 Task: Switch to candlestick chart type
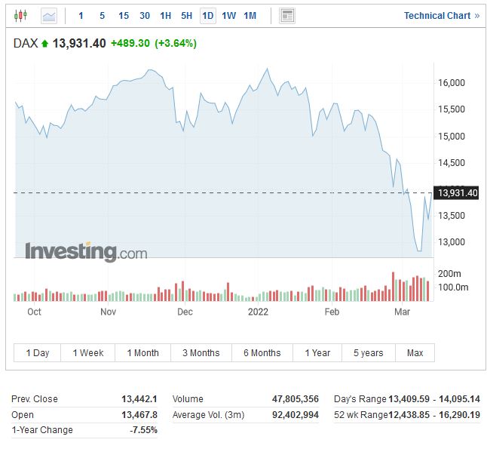tap(20, 15)
